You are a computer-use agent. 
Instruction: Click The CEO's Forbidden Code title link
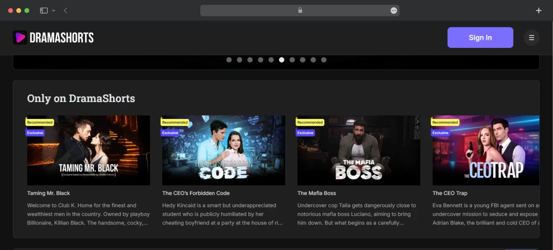(x=196, y=193)
